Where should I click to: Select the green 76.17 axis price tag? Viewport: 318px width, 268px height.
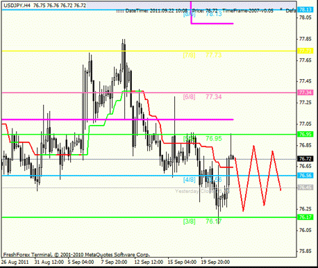[306, 217]
